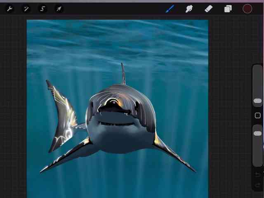Click the brush opacity slider handle
Viewport: 264px width, 198px height.
(257, 133)
